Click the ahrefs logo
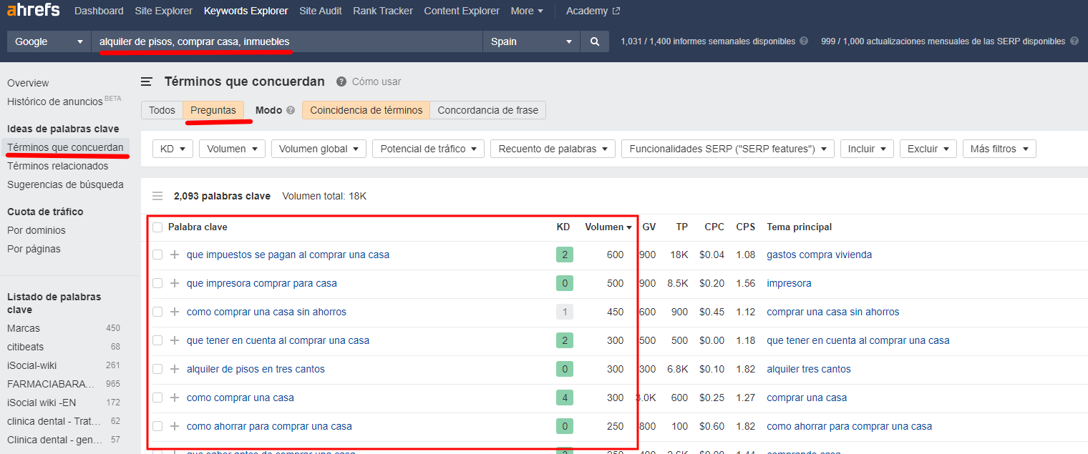Screen dimensions: 1088x454 tap(32, 11)
